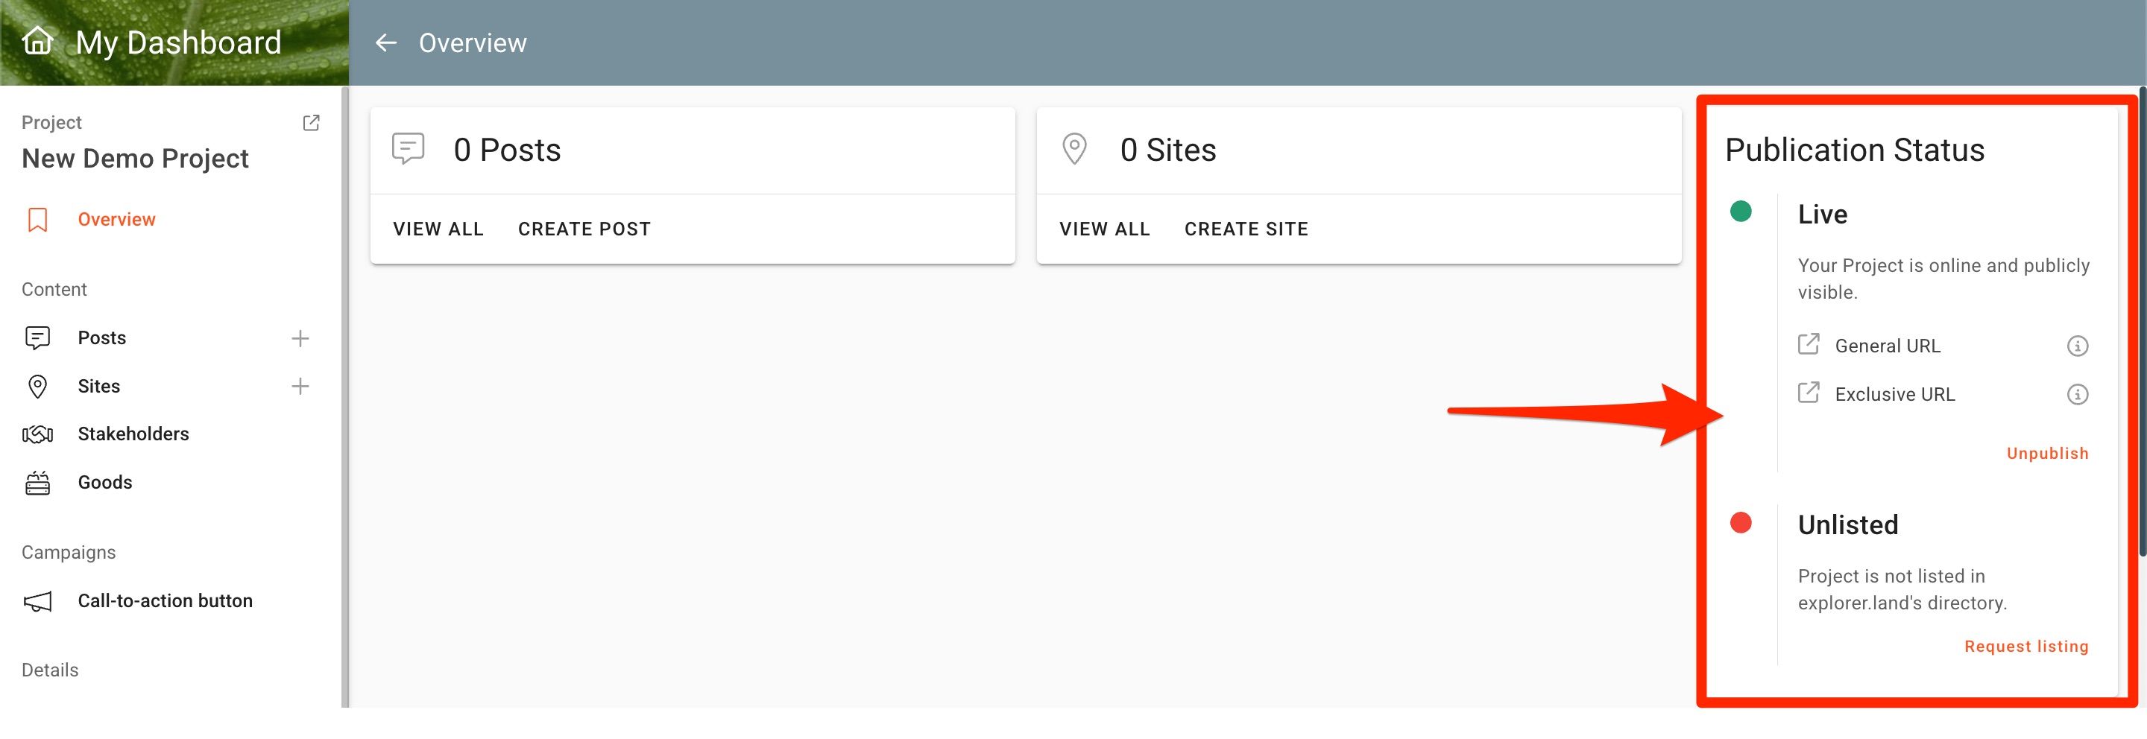The image size is (2147, 739).
Task: Click the home icon beside My Dashboard
Action: tap(37, 40)
